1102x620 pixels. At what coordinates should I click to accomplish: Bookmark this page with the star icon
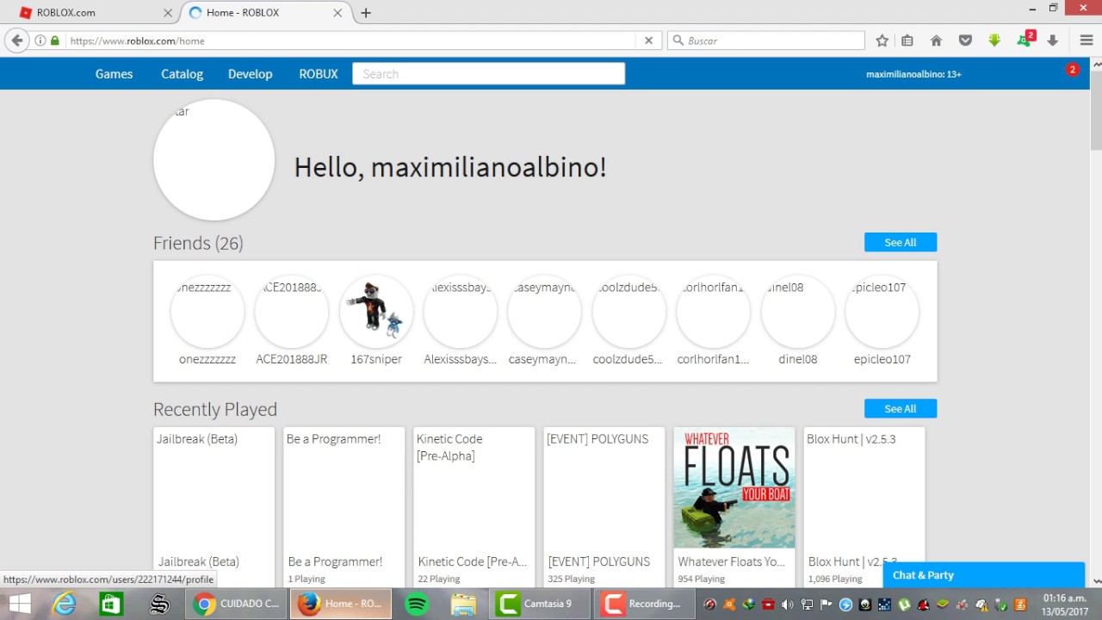pyautogui.click(x=882, y=40)
